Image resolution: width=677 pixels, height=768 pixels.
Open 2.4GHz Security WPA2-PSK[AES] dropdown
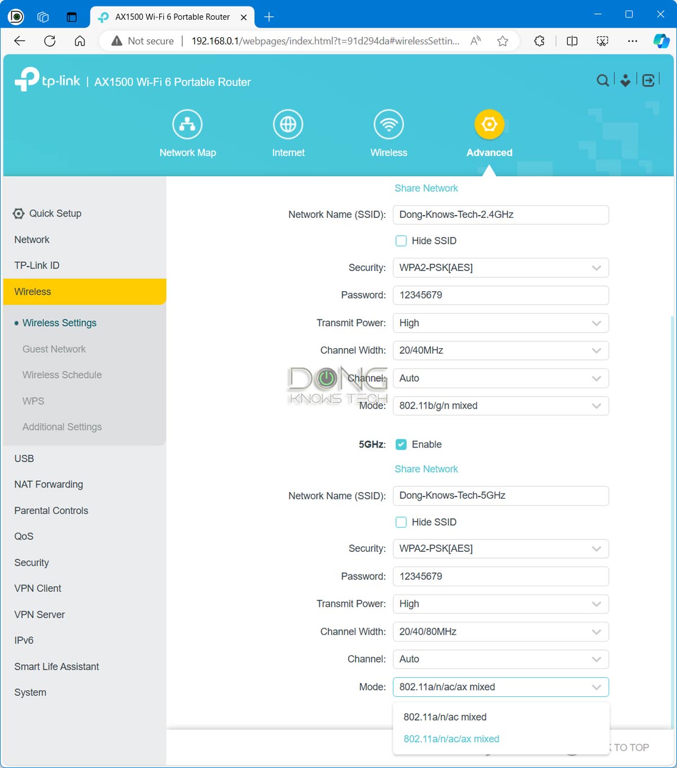click(501, 267)
